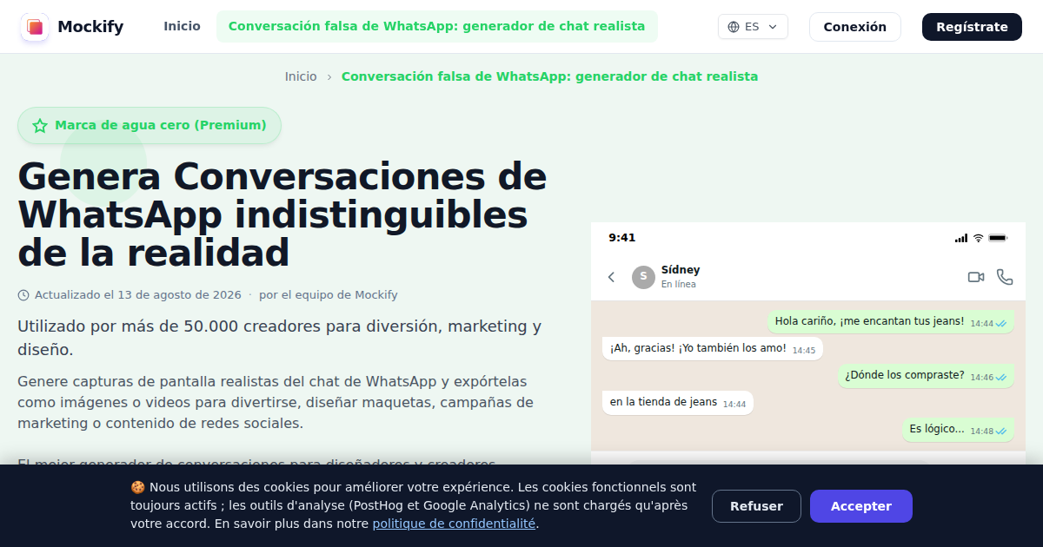Refuse cookies with the Refuser button

click(756, 506)
